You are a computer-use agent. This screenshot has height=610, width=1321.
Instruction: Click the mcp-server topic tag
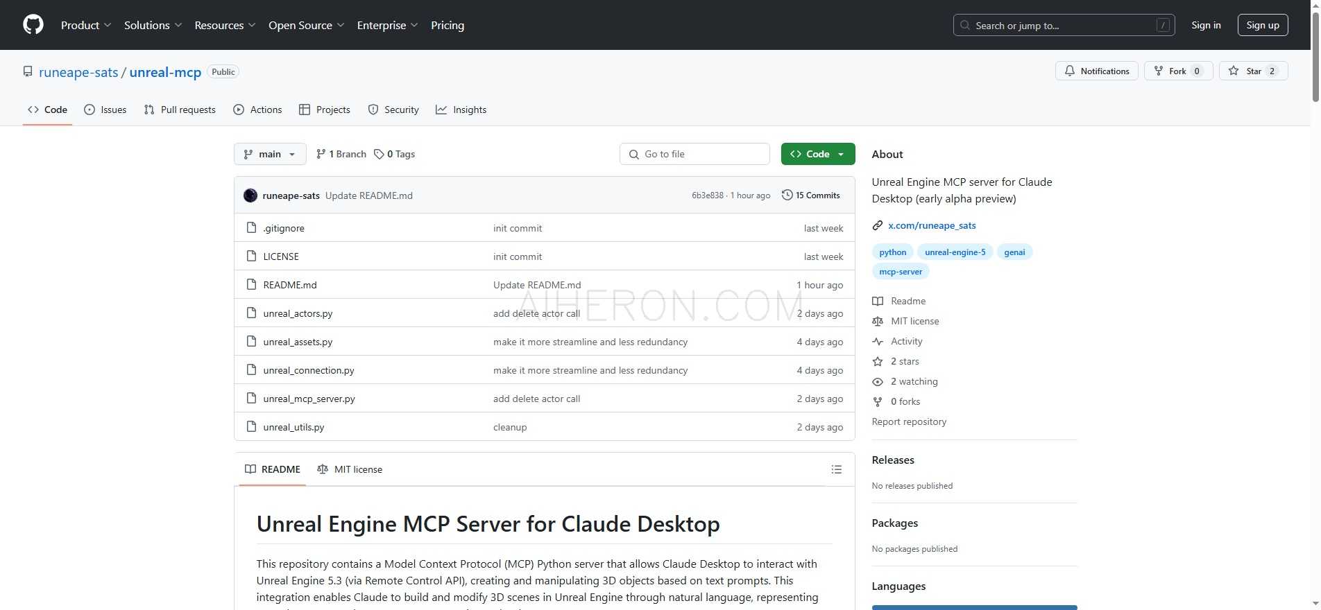[901, 272]
